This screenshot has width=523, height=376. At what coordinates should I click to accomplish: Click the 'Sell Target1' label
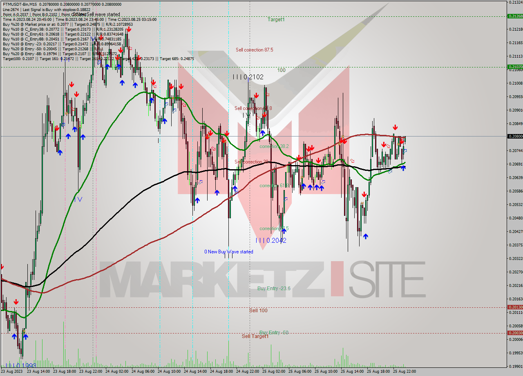pyautogui.click(x=255, y=336)
